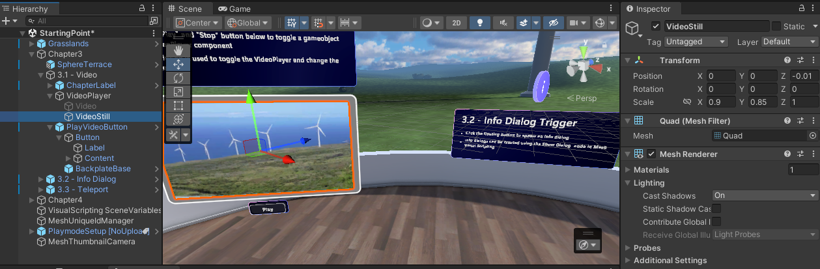The image size is (820, 269).
Task: Open Gizmos menu icon
Action: [x=600, y=23]
